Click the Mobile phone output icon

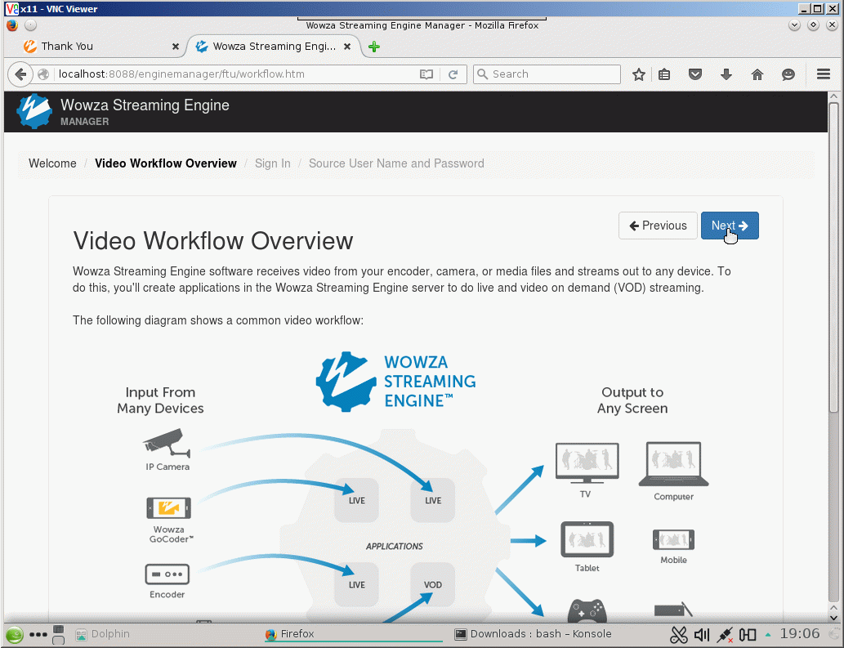673,539
